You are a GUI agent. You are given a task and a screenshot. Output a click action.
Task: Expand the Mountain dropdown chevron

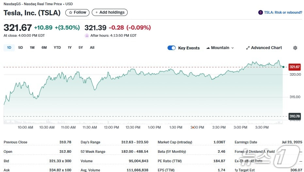tap(232, 48)
